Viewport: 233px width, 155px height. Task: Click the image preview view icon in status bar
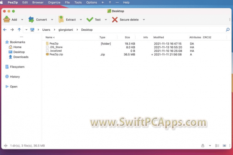(224, 146)
